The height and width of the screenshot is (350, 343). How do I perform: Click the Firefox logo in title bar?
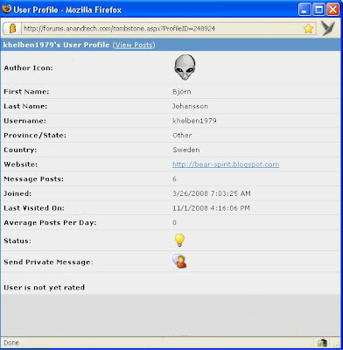tap(6, 9)
